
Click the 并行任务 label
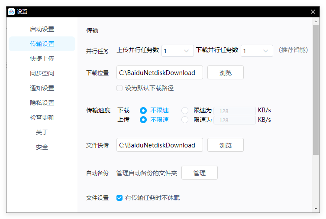97,51
